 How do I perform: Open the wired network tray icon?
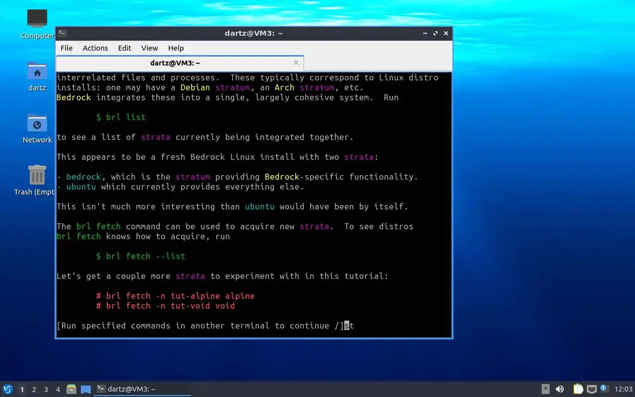[x=591, y=389]
